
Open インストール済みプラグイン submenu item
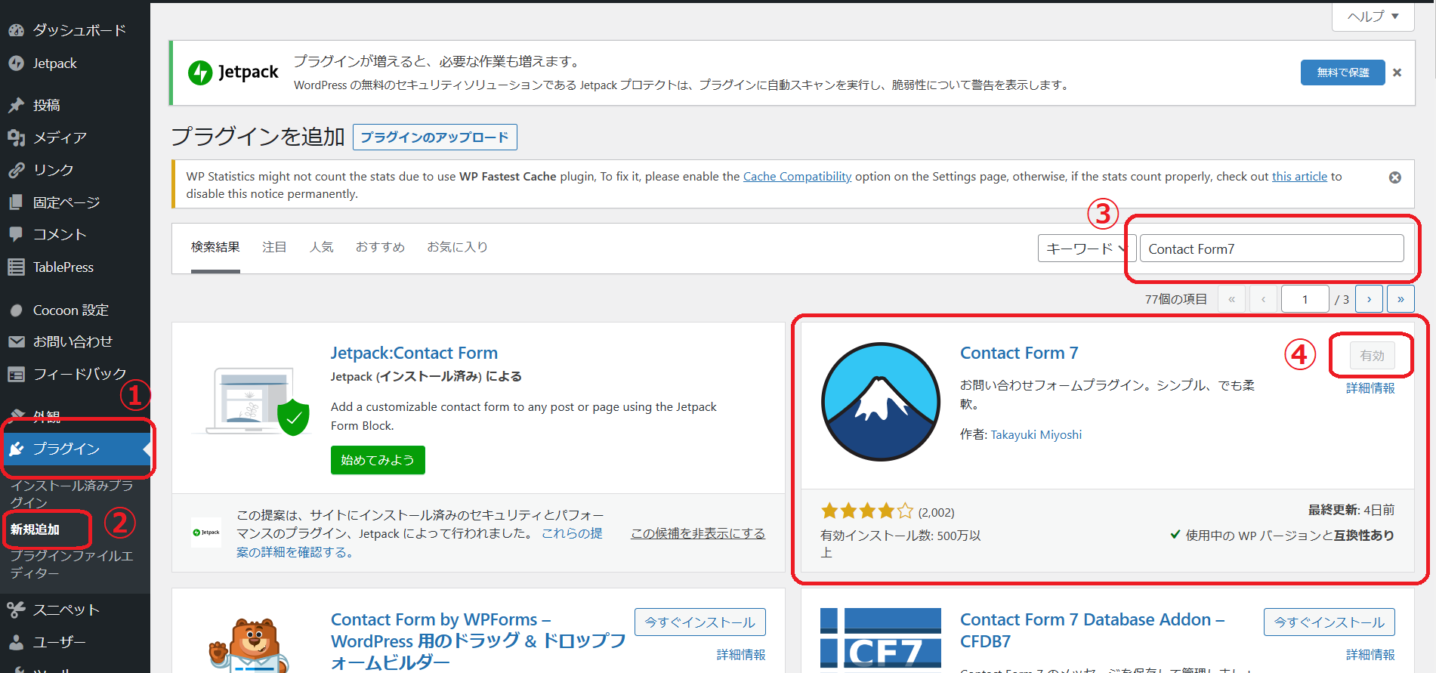tap(72, 494)
